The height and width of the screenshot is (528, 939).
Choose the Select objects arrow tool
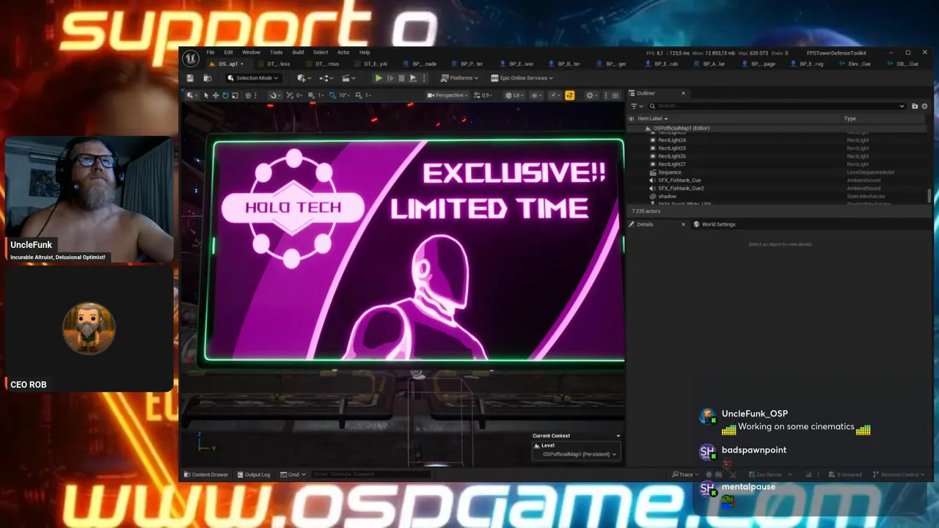coord(205,95)
